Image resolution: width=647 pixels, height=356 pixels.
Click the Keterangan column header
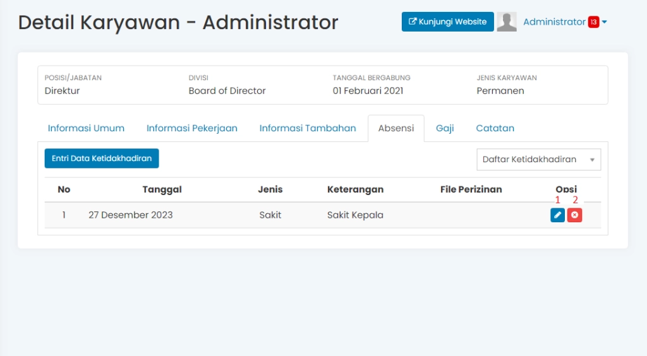[355, 189]
